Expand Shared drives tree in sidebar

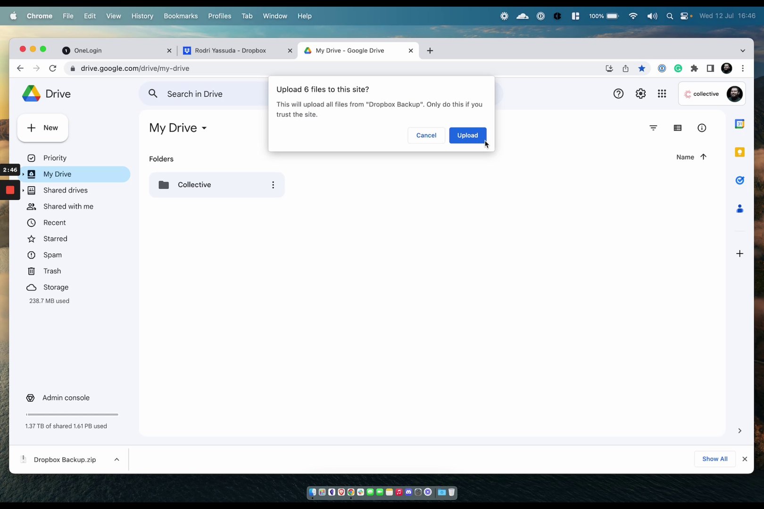23,190
